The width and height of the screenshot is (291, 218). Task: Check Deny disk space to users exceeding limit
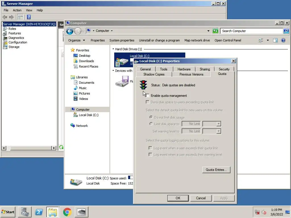(147, 102)
